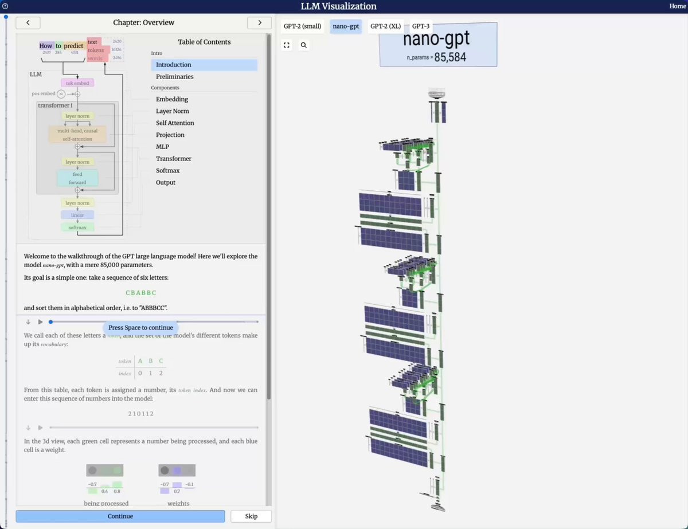Click the 'How' token in the diagram

coord(46,46)
